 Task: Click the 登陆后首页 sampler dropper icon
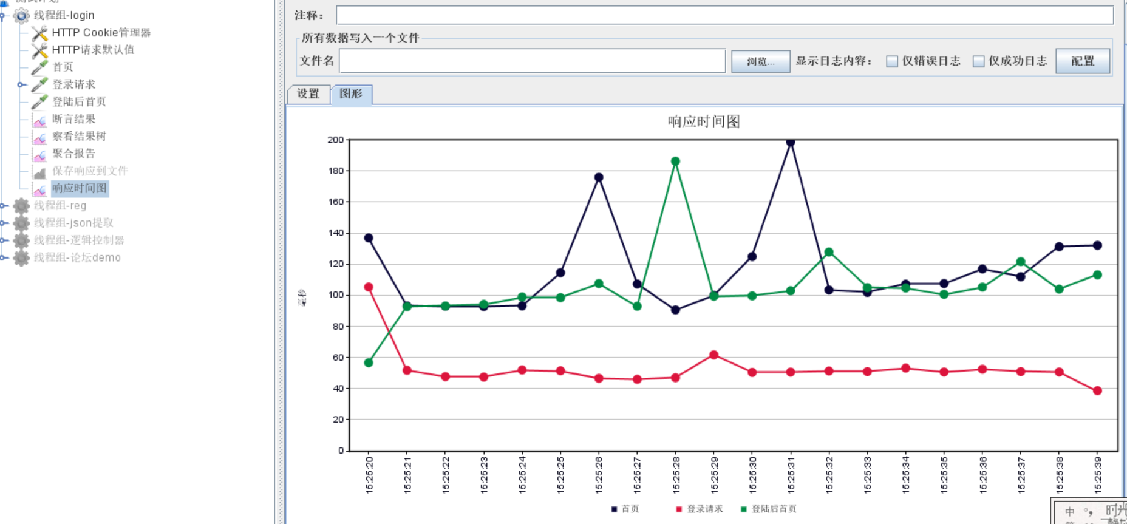pos(39,101)
